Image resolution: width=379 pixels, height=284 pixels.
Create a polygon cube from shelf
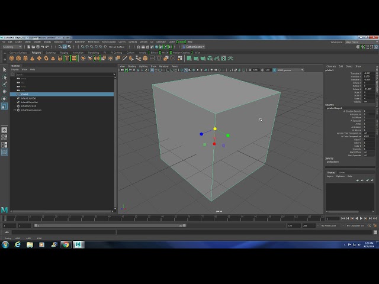[18, 58]
